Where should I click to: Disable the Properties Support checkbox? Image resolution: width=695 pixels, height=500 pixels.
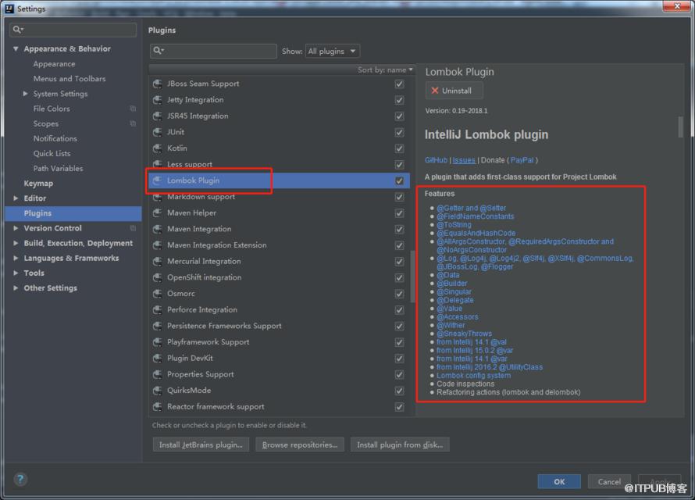[x=399, y=374]
